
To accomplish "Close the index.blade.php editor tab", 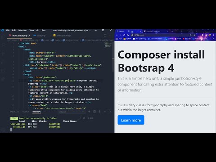I will click(x=29, y=36).
